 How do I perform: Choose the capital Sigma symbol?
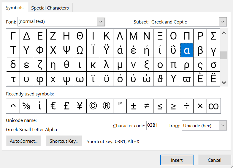[x=213, y=36]
